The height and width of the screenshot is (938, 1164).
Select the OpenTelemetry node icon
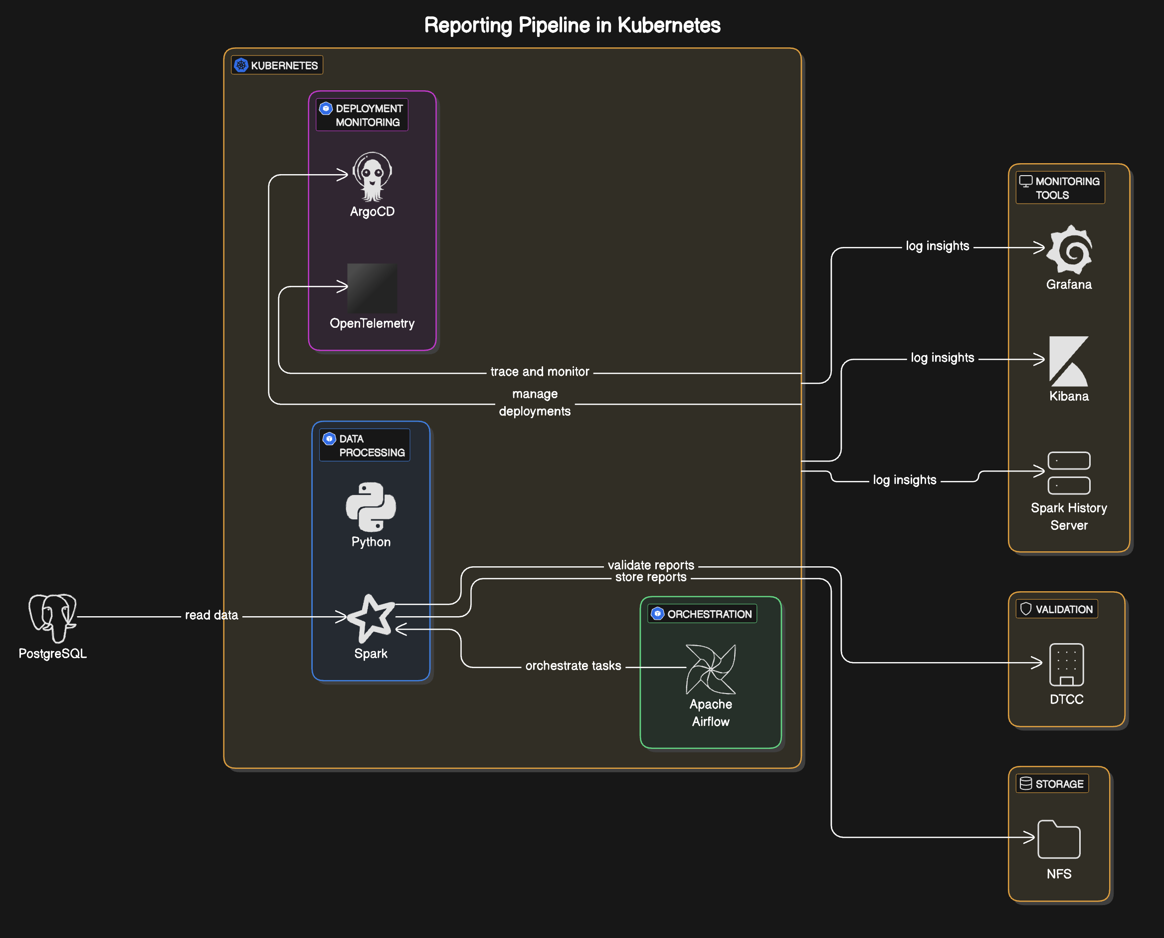[x=372, y=288]
